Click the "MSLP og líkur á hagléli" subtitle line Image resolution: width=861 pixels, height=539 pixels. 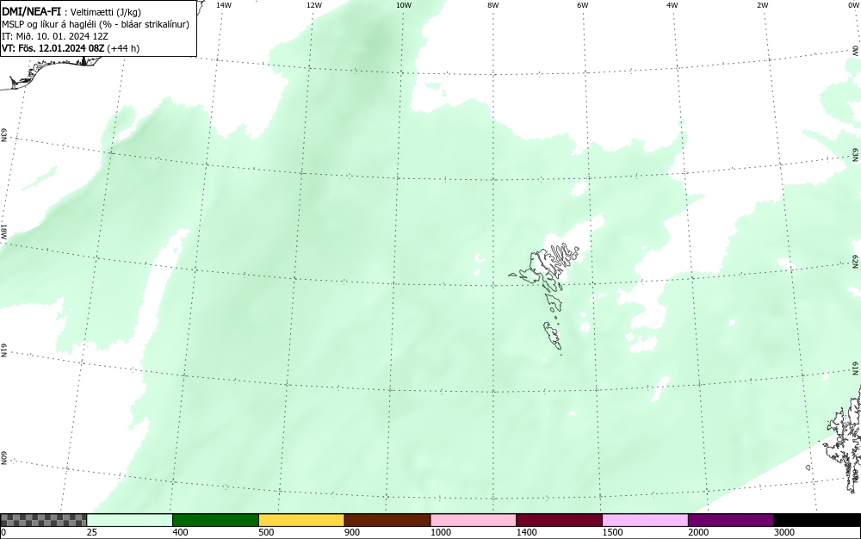[96, 24]
